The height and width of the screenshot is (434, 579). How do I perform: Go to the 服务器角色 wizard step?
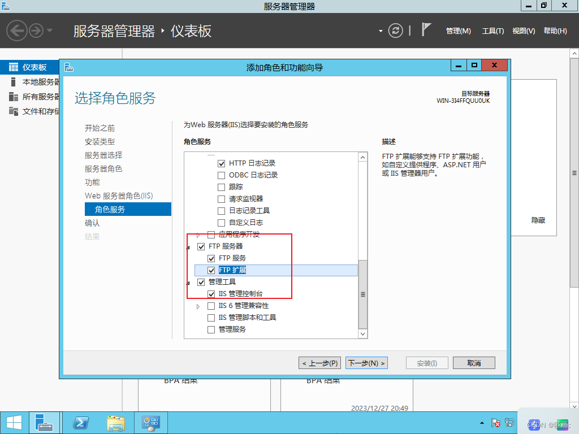[x=103, y=168]
